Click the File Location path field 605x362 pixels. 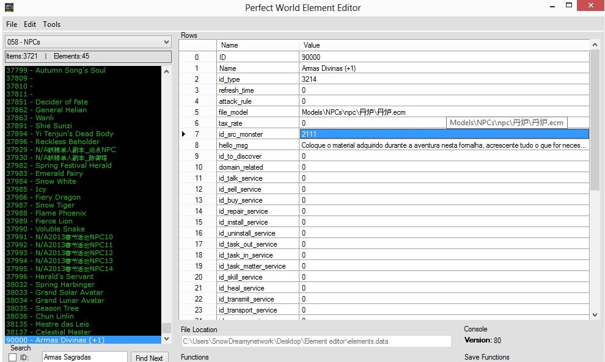[316, 341]
